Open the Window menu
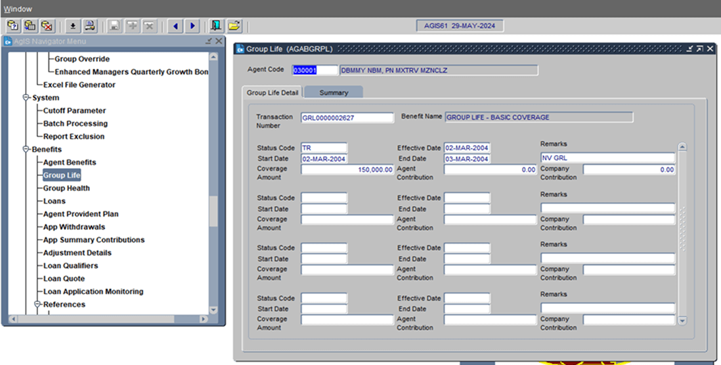The width and height of the screenshot is (721, 365). pyautogui.click(x=17, y=9)
